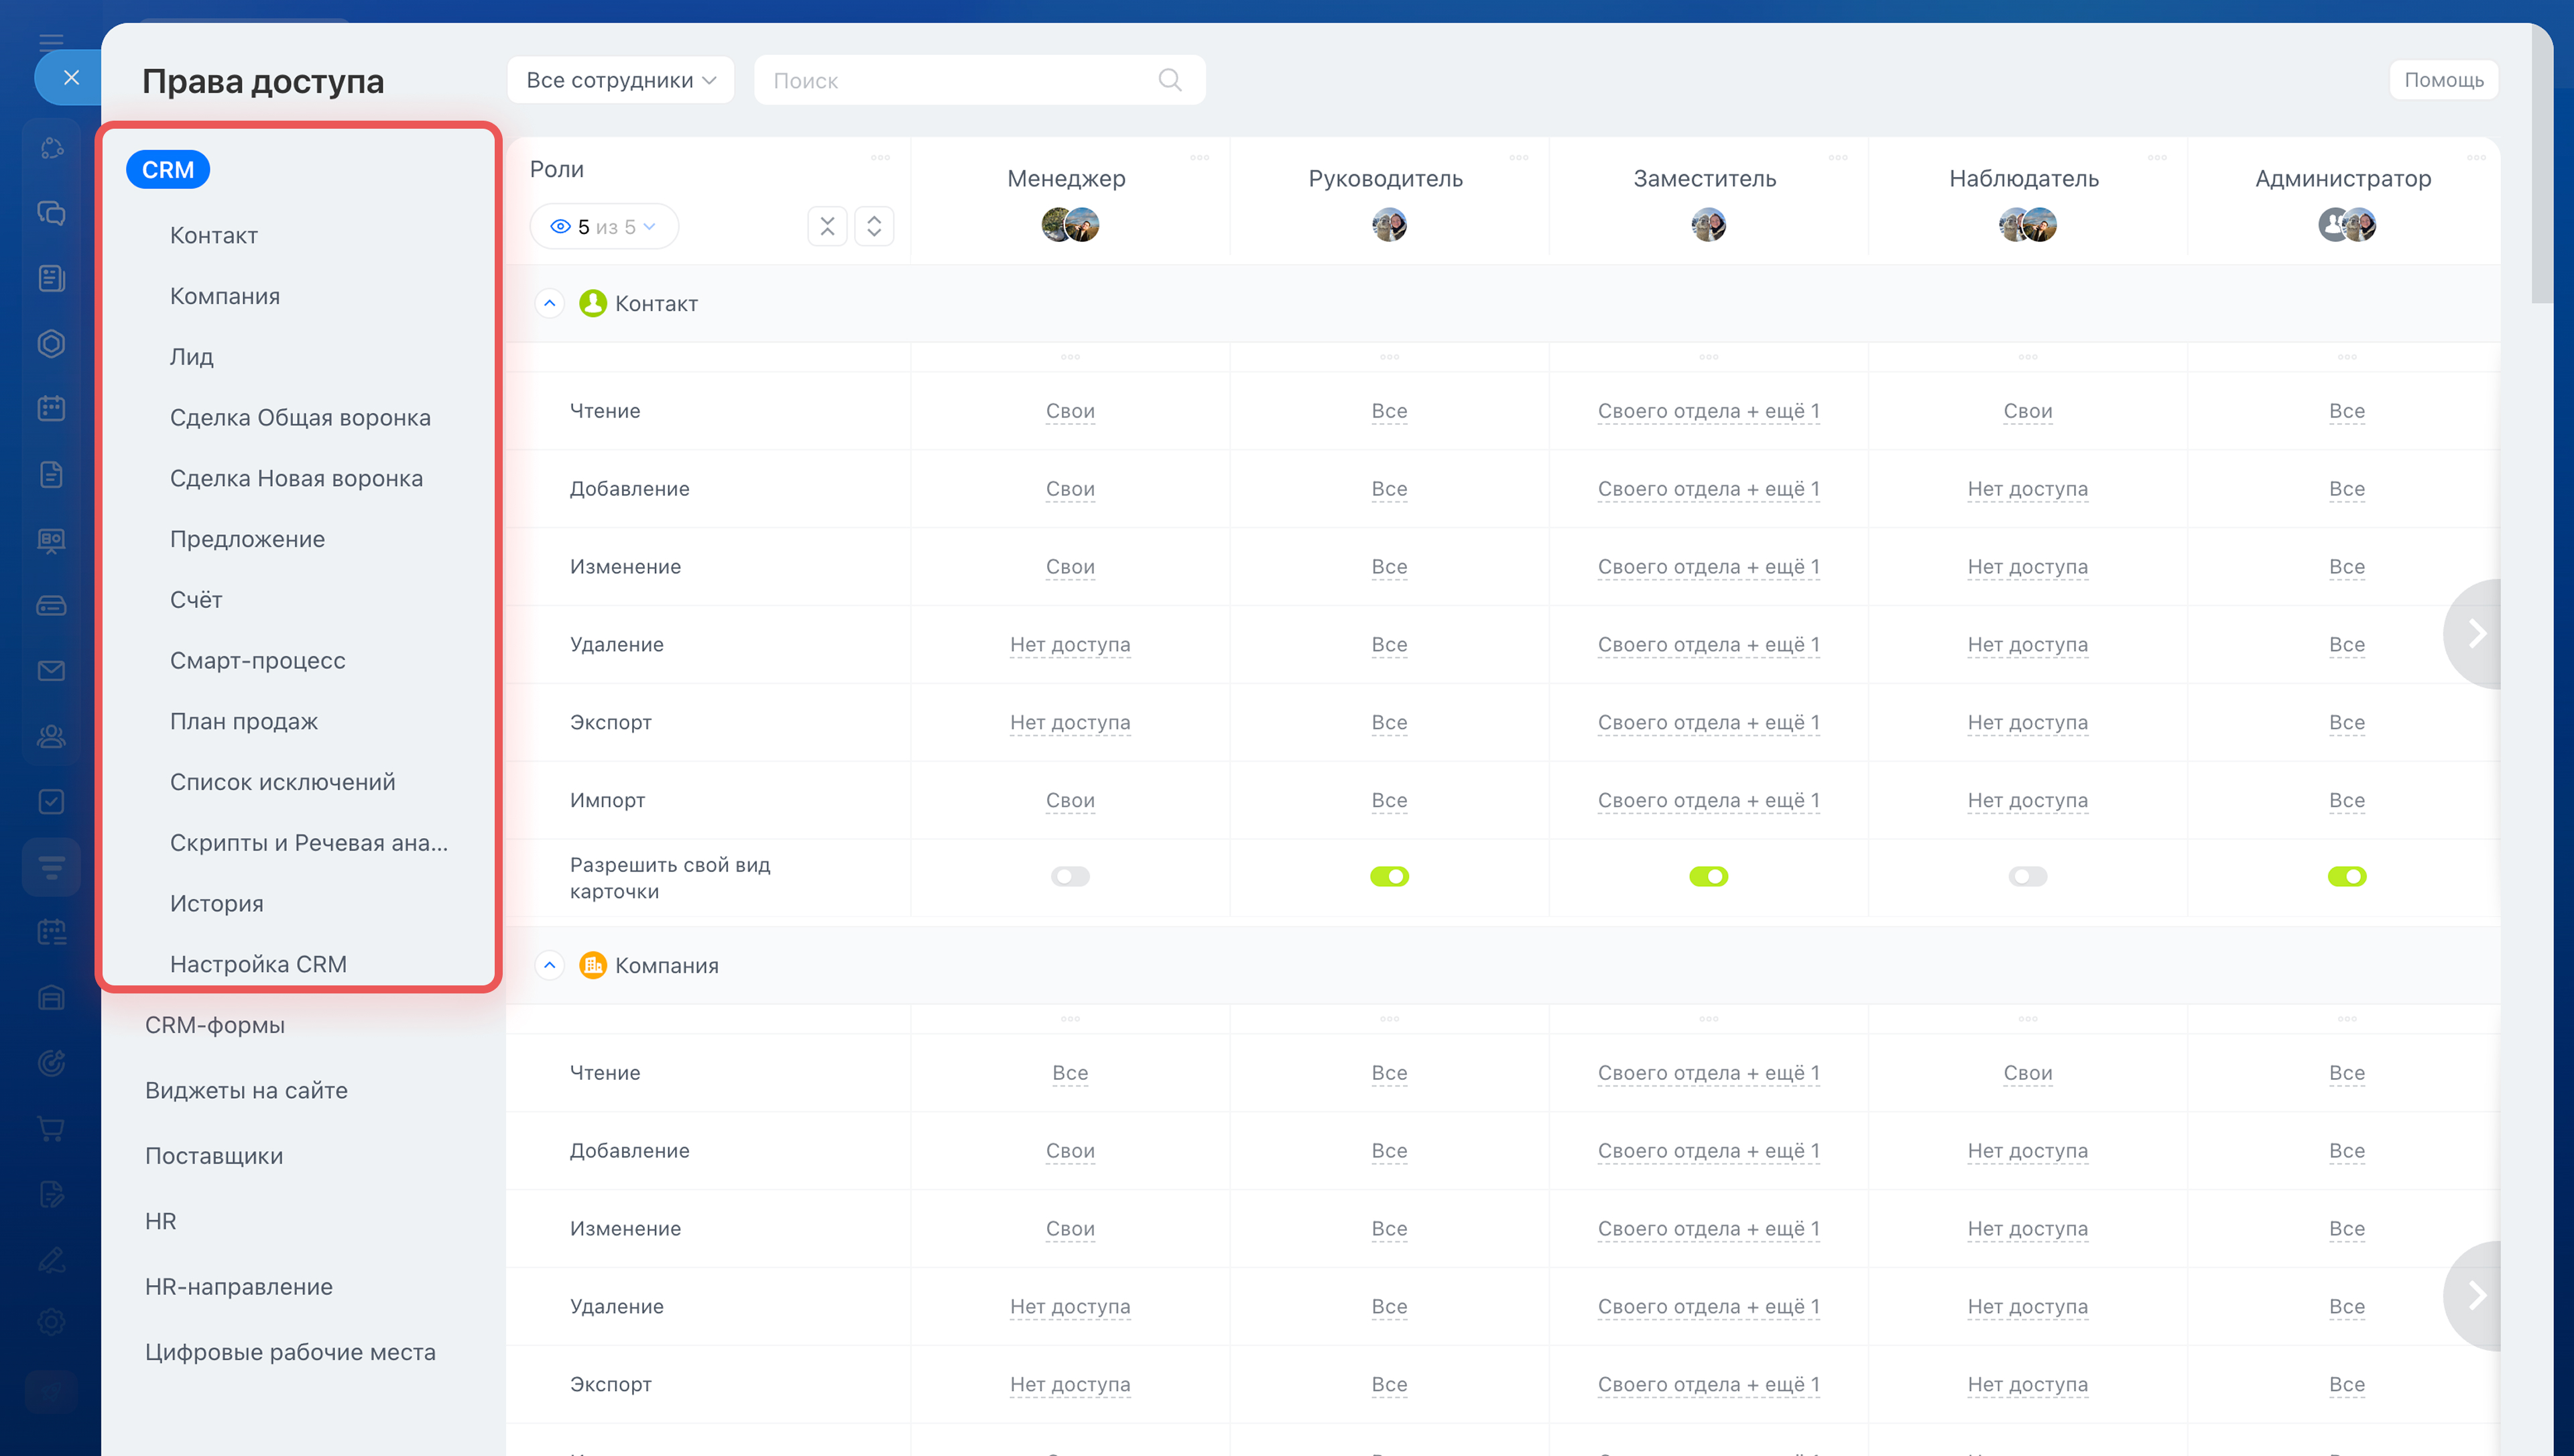Turn off Администратор custom card view toggle
Viewport: 2574px width, 1456px height.
click(2346, 877)
